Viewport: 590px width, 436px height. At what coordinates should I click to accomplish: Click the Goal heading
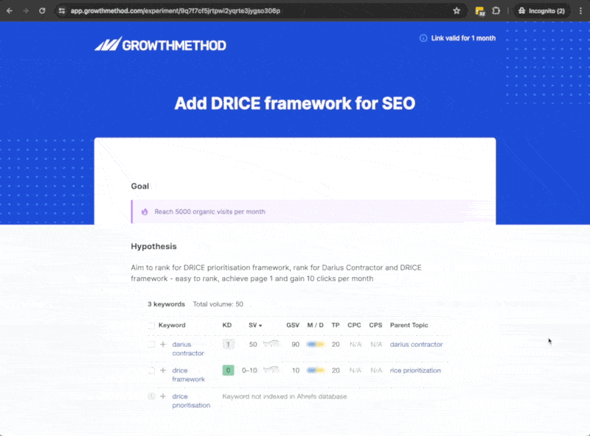pyautogui.click(x=140, y=186)
